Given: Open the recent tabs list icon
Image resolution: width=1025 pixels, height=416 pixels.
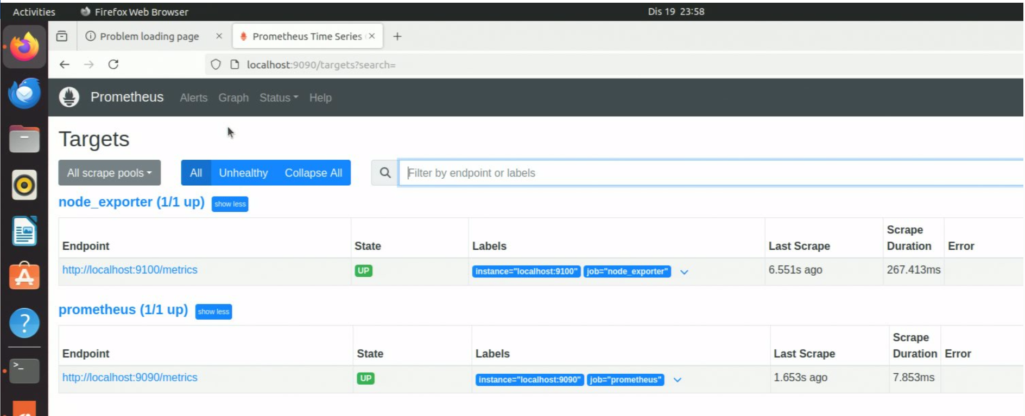Looking at the screenshot, I should (x=62, y=36).
